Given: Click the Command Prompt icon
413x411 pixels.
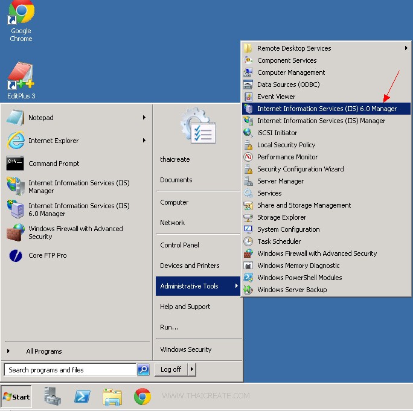Looking at the screenshot, I should coord(15,163).
